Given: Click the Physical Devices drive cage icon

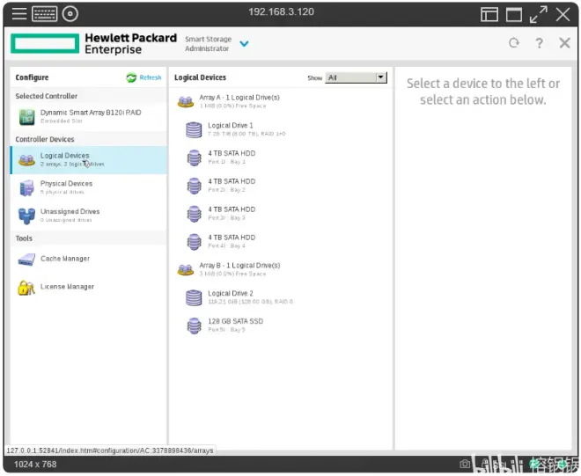Looking at the screenshot, I should (x=26, y=187).
